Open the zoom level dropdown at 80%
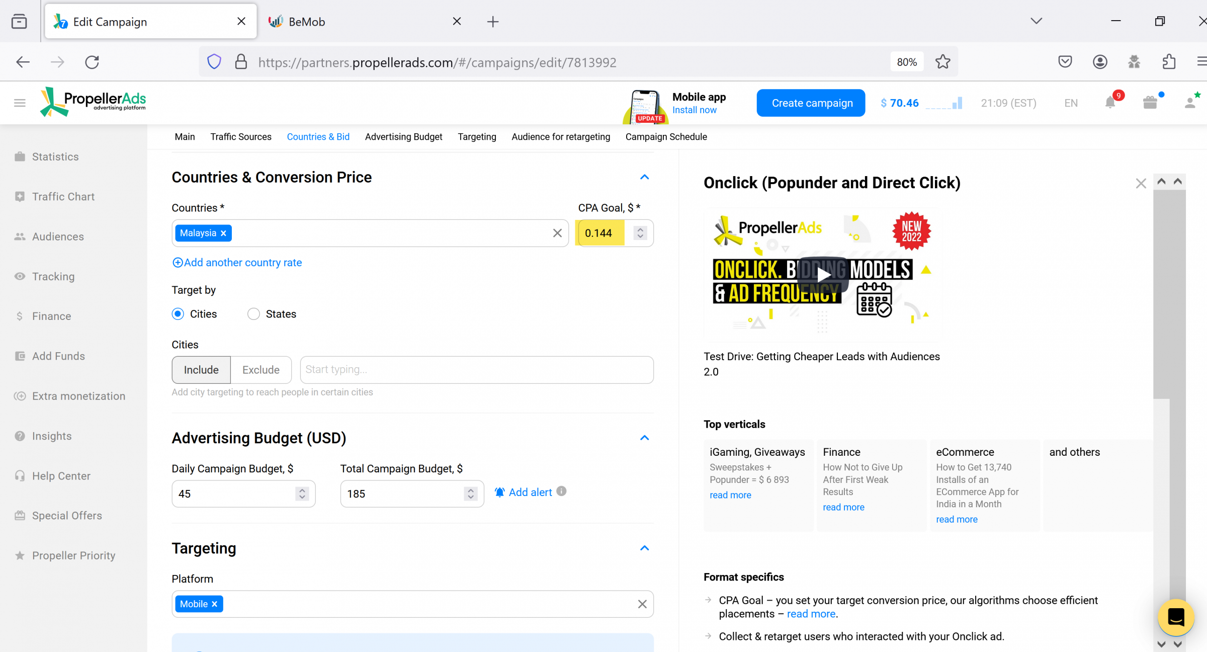This screenshot has width=1207, height=652. (x=906, y=61)
